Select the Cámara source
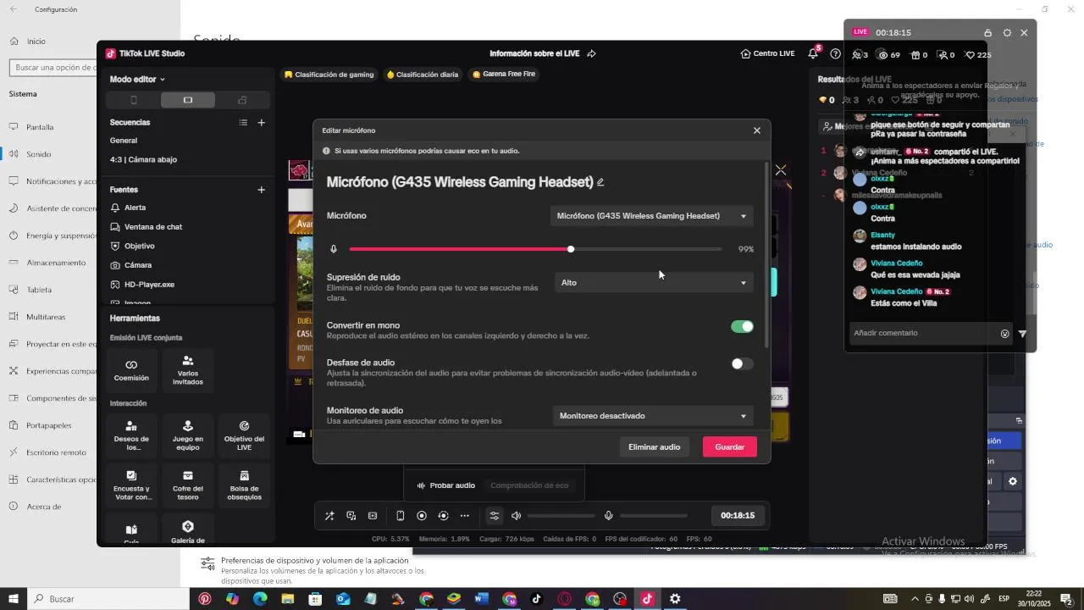The image size is (1084, 610). pos(138,265)
